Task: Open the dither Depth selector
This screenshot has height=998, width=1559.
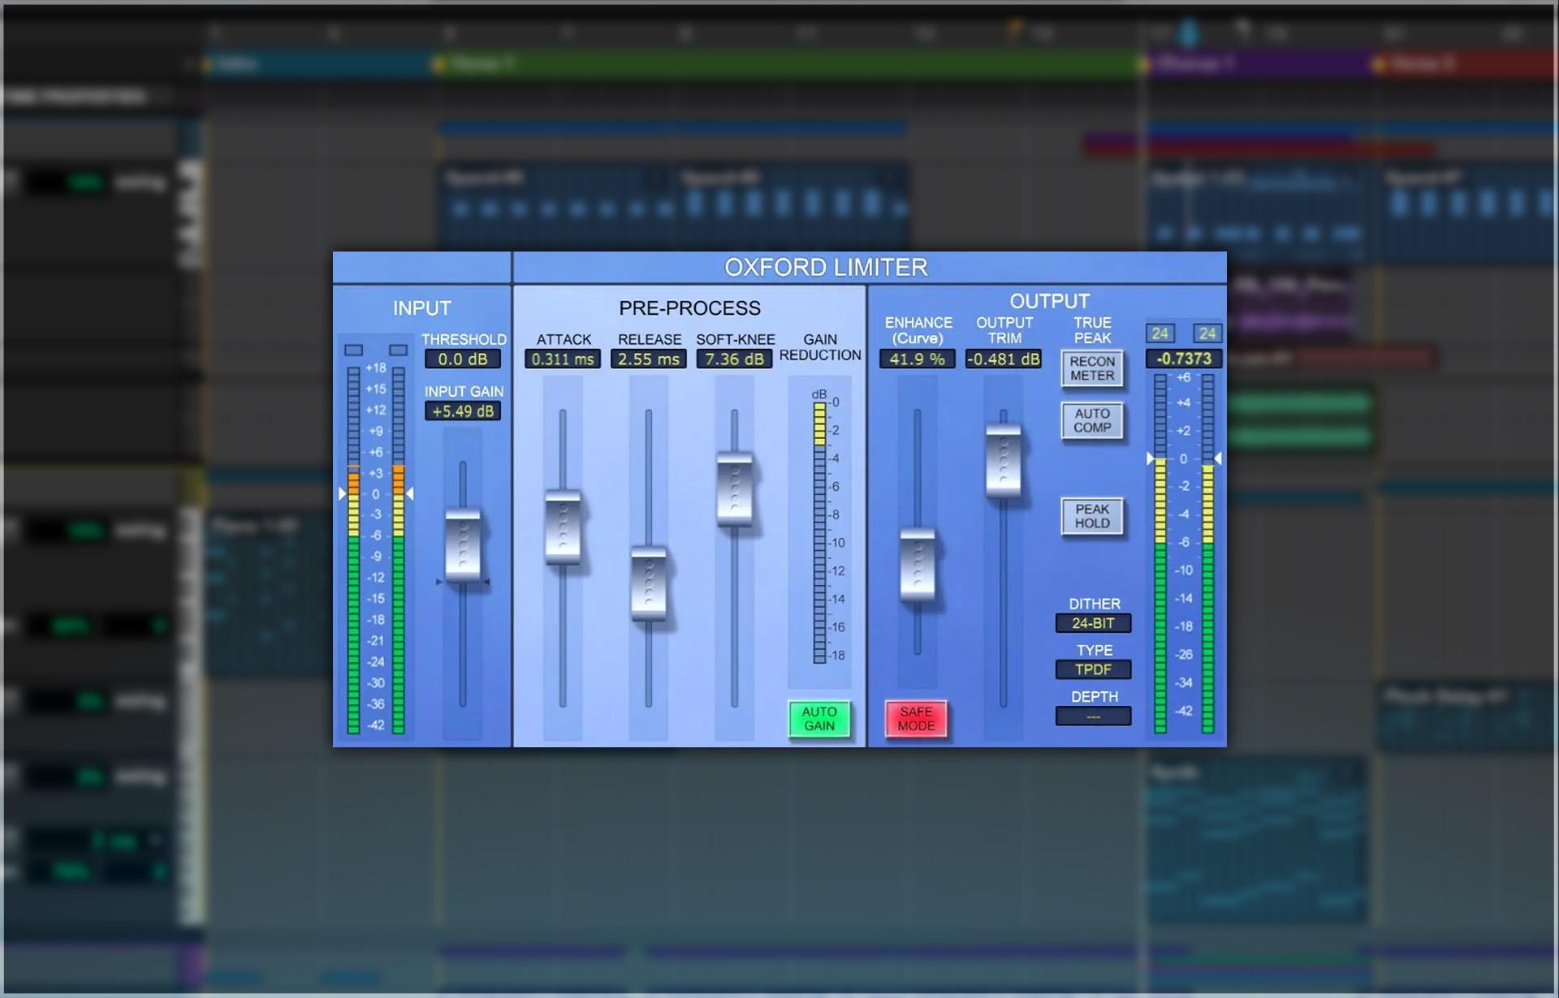Action: click(x=1093, y=716)
